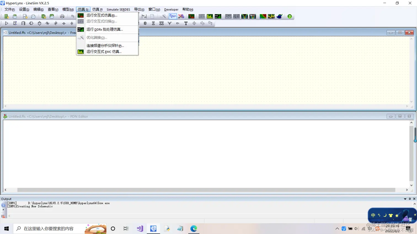Screen dimensions: 417x234
Task: Open Visual Studio from taskbar
Action: [x=140, y=229]
